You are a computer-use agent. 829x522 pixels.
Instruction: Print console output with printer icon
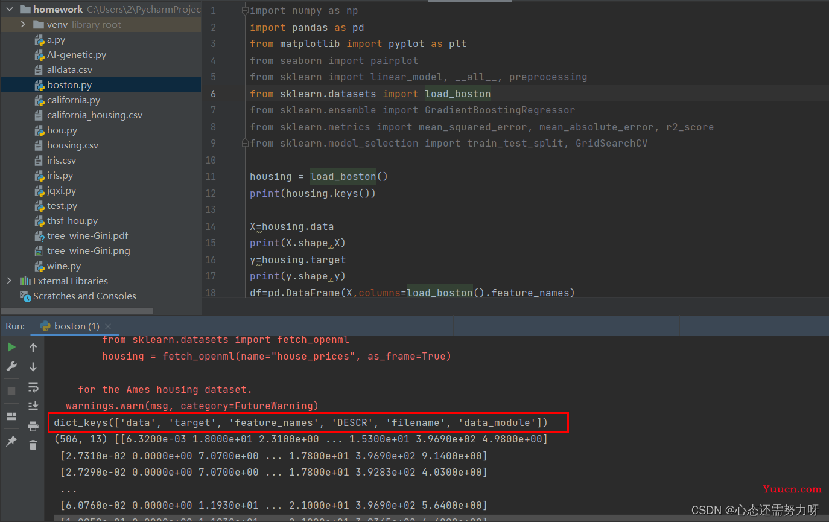point(33,426)
